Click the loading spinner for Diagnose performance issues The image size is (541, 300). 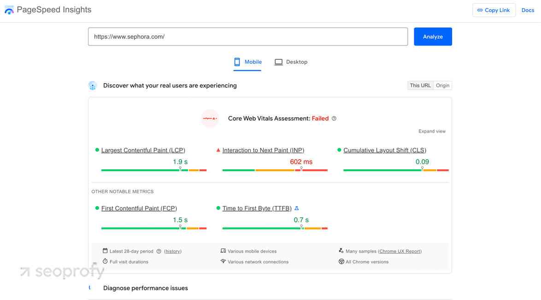click(x=90, y=288)
